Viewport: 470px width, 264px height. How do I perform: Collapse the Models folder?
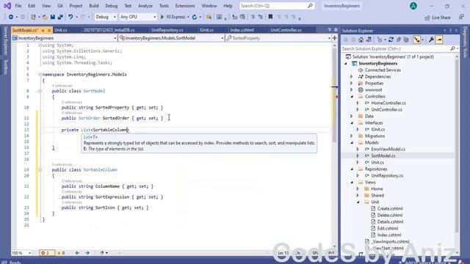click(x=352, y=142)
